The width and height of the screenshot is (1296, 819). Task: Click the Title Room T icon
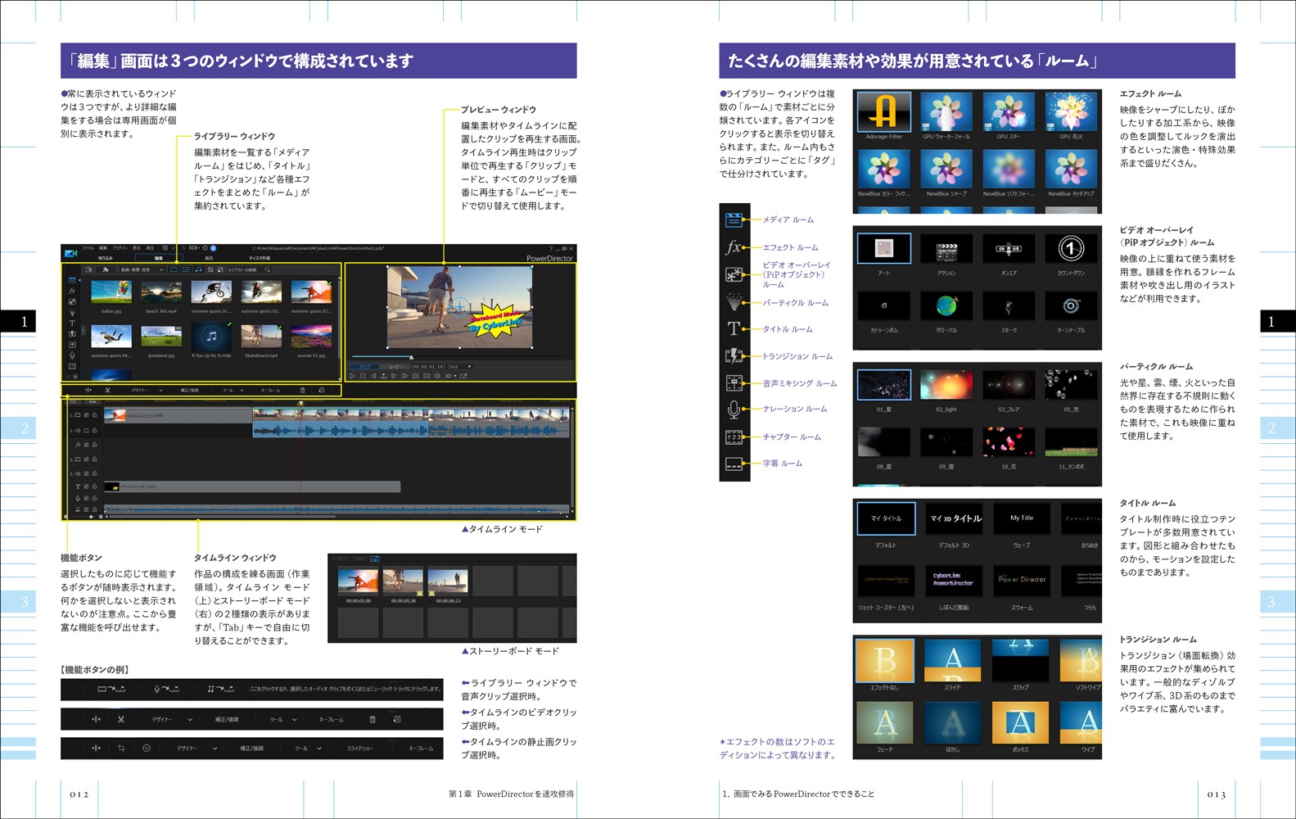734,328
